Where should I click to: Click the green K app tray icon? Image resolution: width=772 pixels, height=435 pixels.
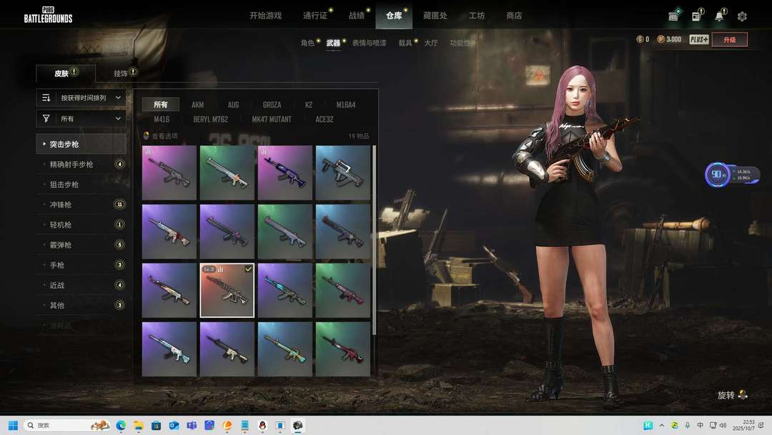[648, 425]
